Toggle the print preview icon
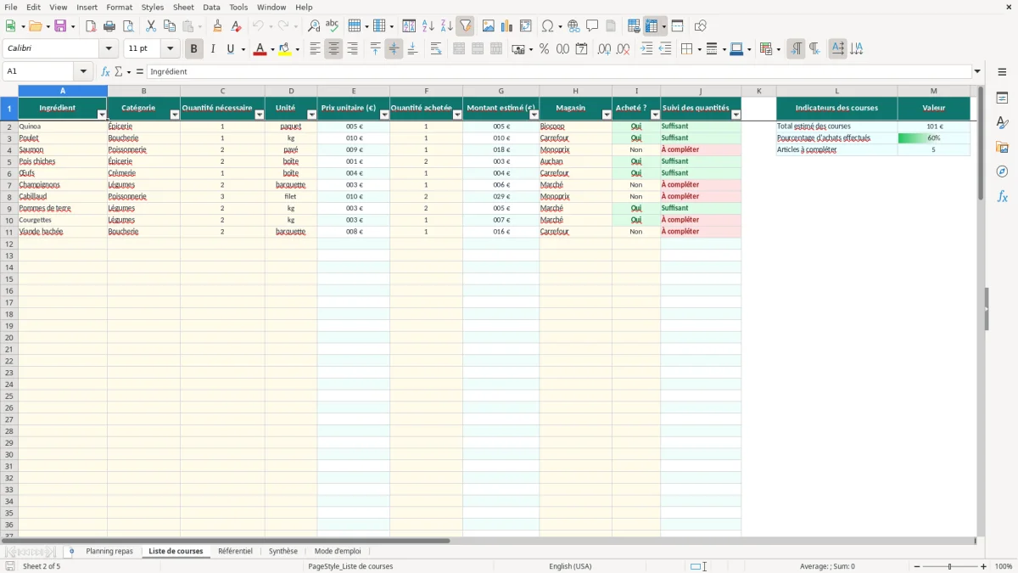The width and height of the screenshot is (1018, 573). [128, 26]
